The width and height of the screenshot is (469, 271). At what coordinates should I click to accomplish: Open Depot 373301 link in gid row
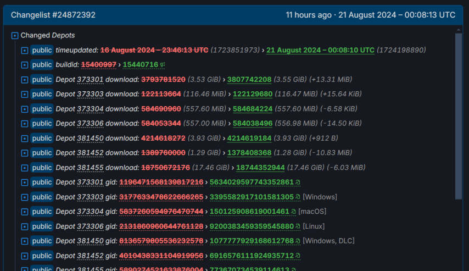coord(90,182)
